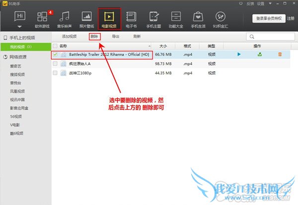The height and width of the screenshot is (205, 298).
Task: Click Battleship Trailer file thumbnail icon
Action: point(64,54)
